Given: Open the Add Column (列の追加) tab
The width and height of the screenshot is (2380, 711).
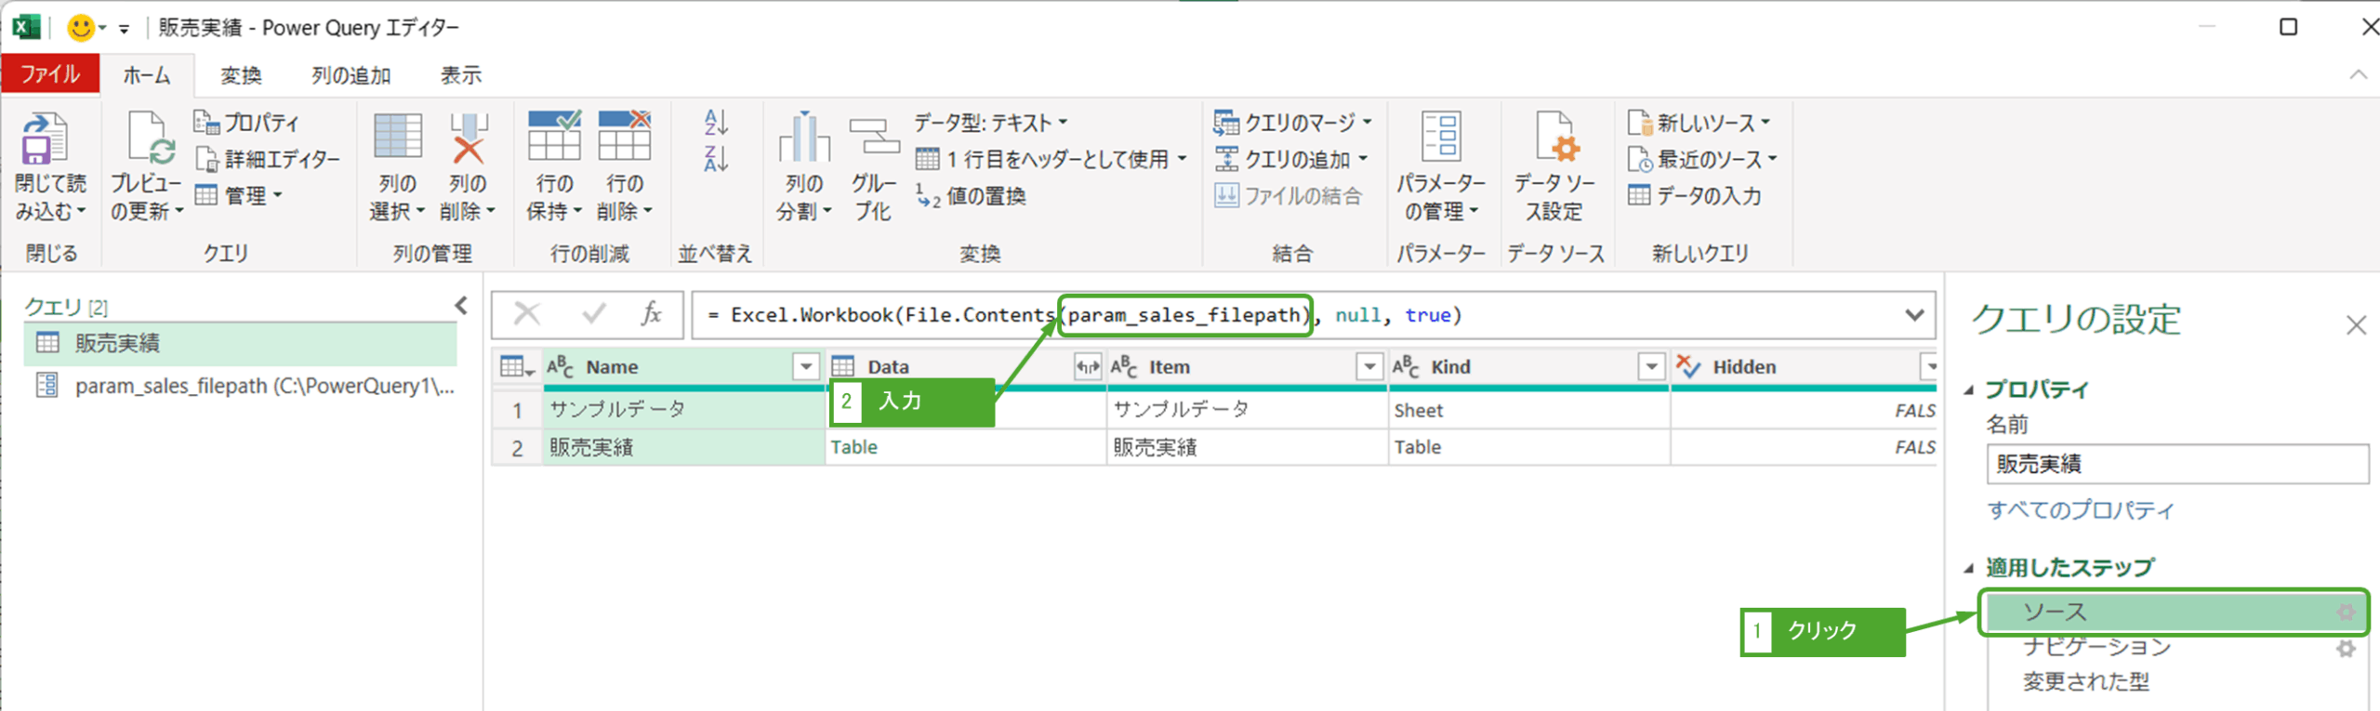Looking at the screenshot, I should 350,75.
